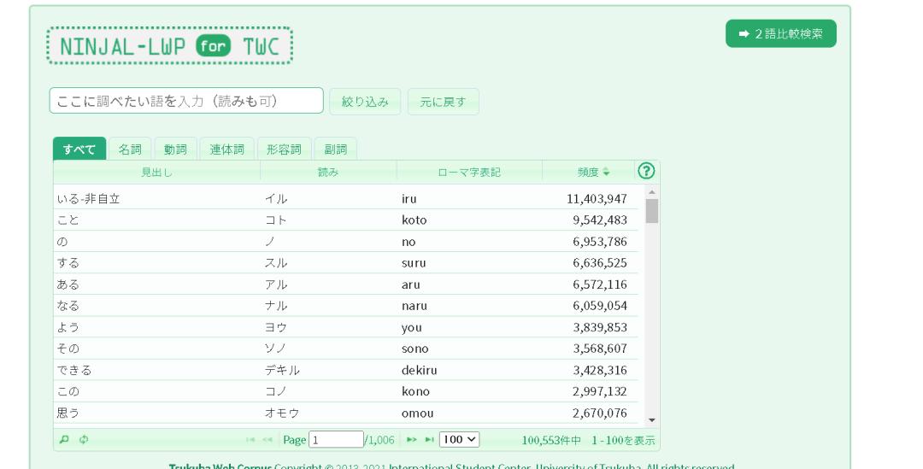Select the ある headword

click(x=68, y=284)
